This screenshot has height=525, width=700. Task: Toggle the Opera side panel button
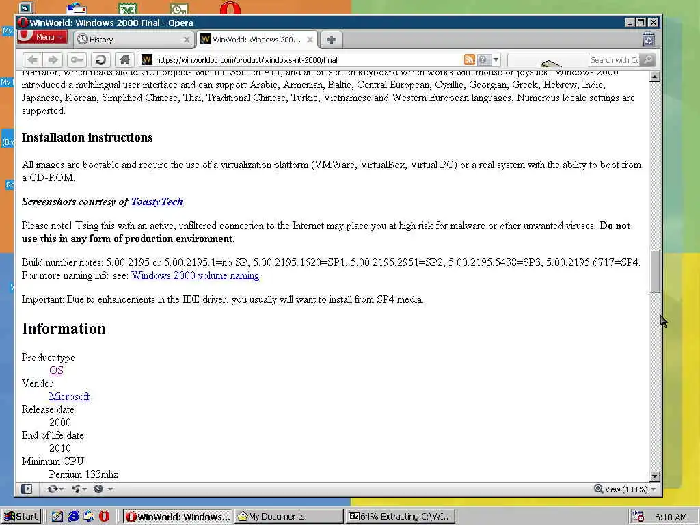27,489
